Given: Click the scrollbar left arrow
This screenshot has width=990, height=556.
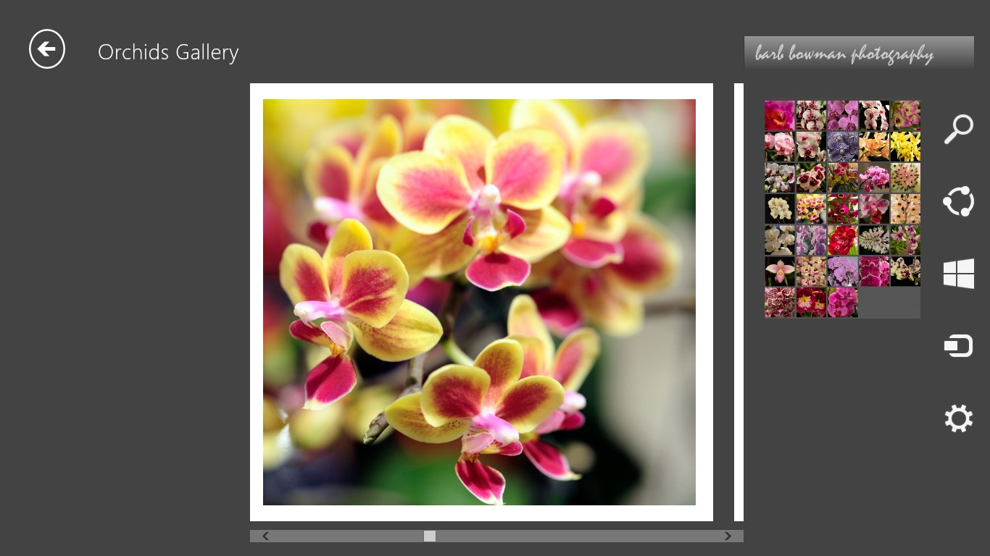Looking at the screenshot, I should coord(265,536).
